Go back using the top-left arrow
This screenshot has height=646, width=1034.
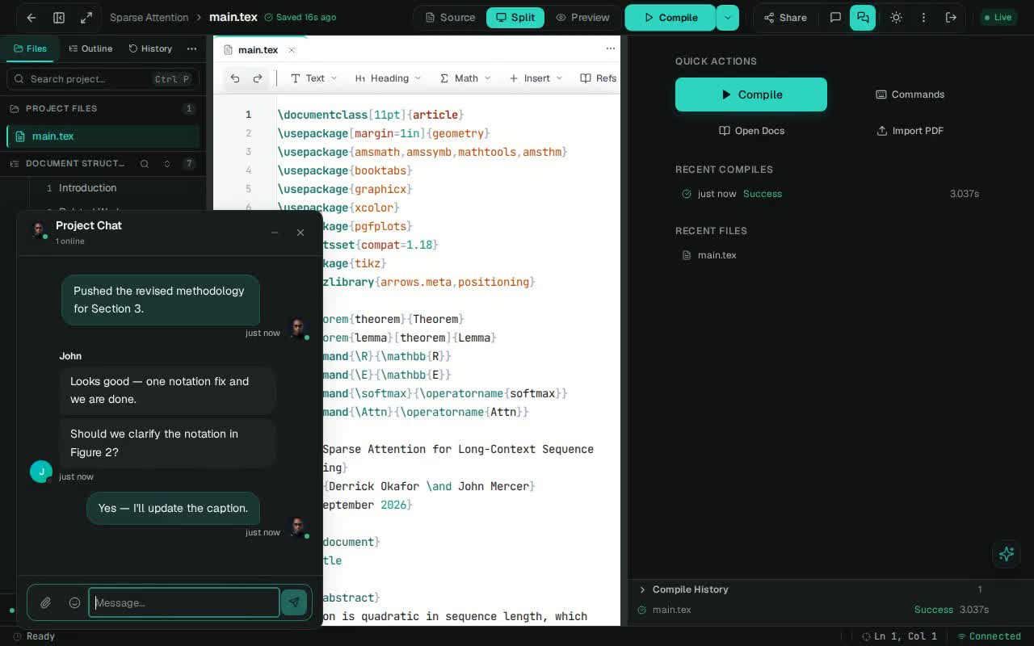32,17
